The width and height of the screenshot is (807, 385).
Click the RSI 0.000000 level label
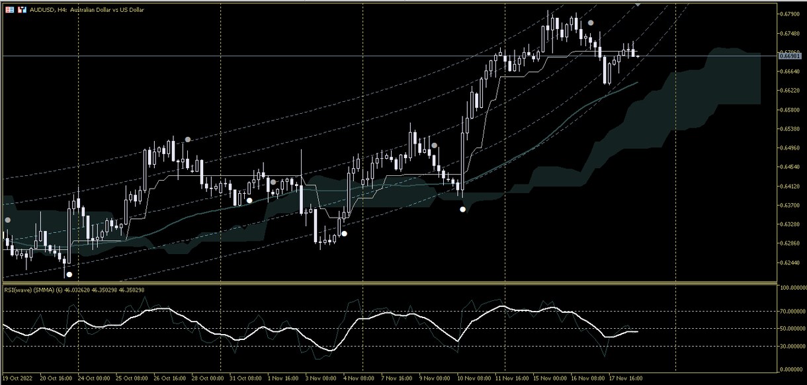[791, 369]
